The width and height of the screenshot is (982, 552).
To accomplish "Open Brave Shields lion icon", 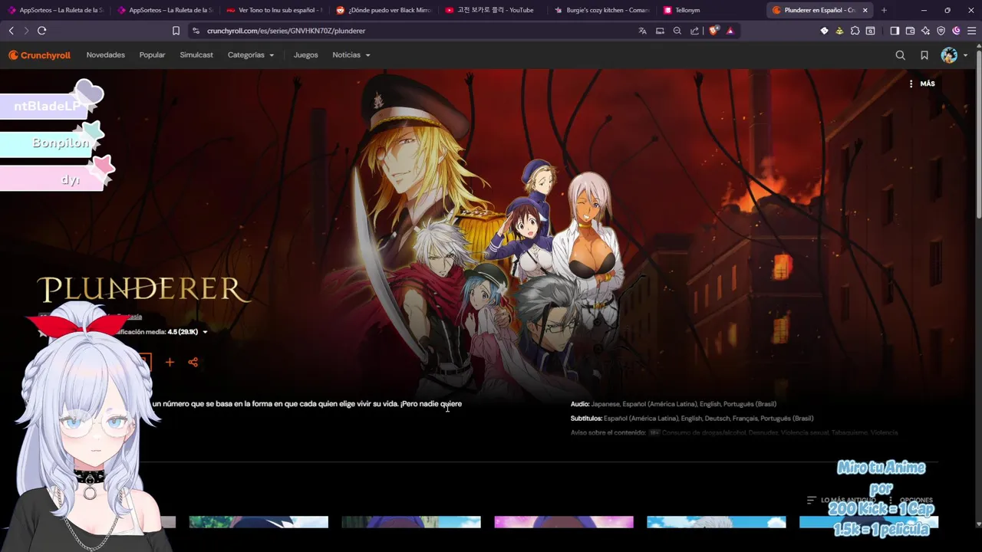I will 713,31.
